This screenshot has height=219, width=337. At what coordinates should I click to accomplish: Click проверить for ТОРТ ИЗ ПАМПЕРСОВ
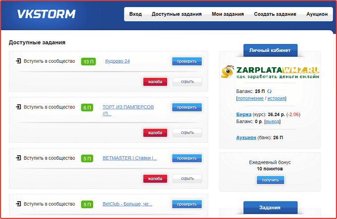[x=187, y=107]
